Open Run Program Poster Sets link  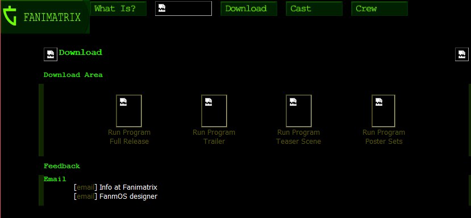(384, 137)
